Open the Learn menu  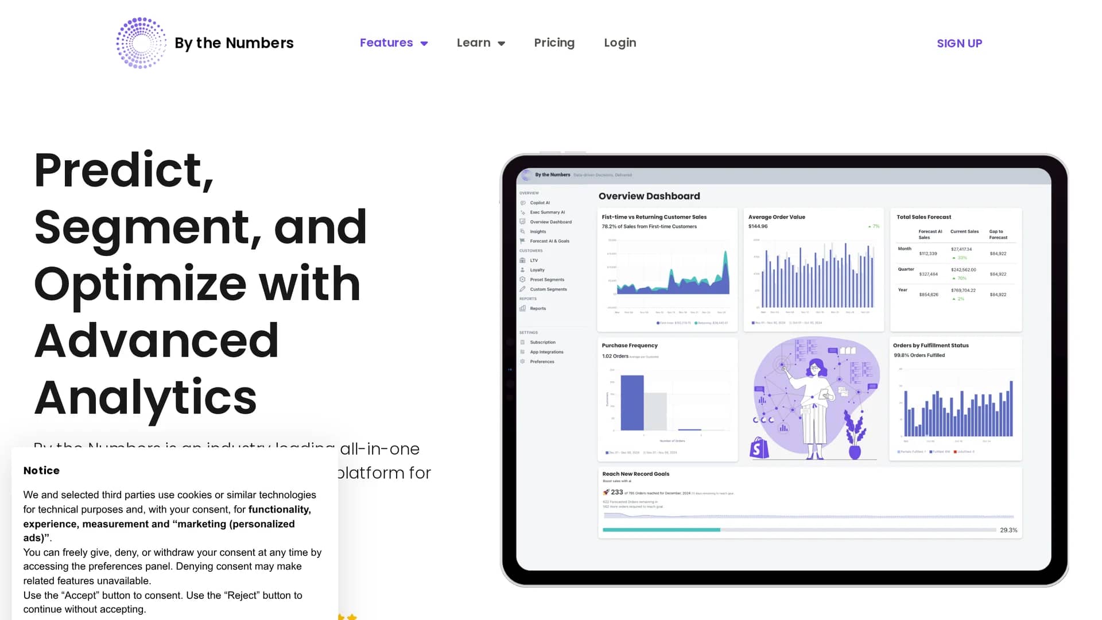474,43
